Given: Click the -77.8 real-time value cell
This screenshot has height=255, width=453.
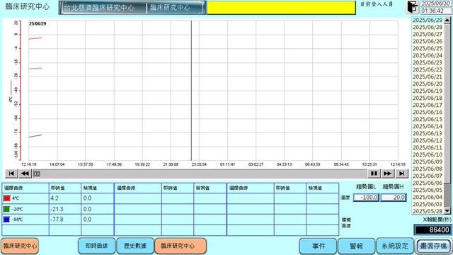Looking at the screenshot, I should (x=65, y=220).
